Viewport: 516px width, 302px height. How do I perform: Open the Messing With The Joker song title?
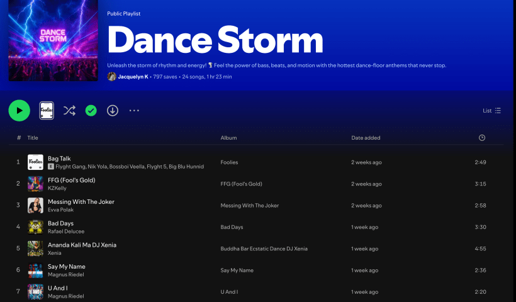pos(81,202)
